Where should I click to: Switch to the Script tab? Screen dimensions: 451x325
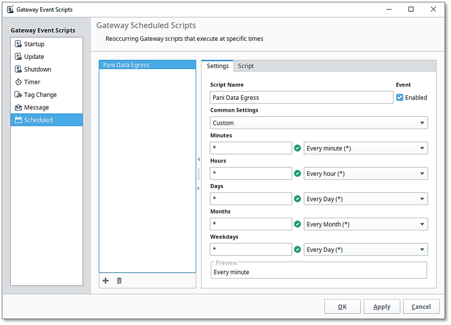point(246,66)
